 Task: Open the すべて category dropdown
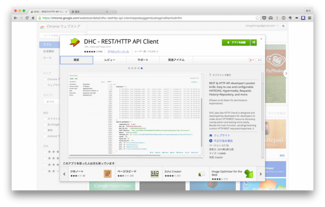tap(52, 102)
